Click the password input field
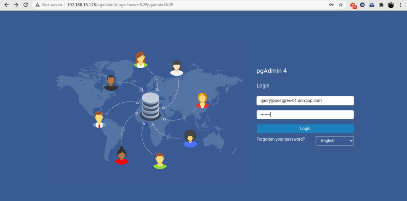The image size is (407, 201). 305,115
